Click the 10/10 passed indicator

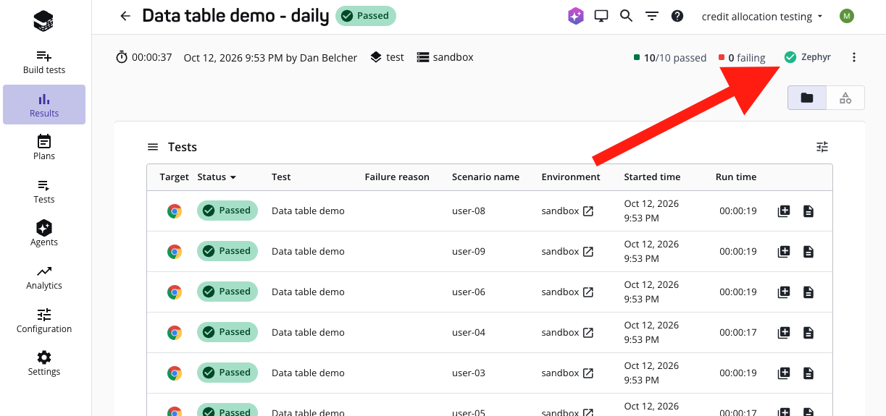(670, 58)
